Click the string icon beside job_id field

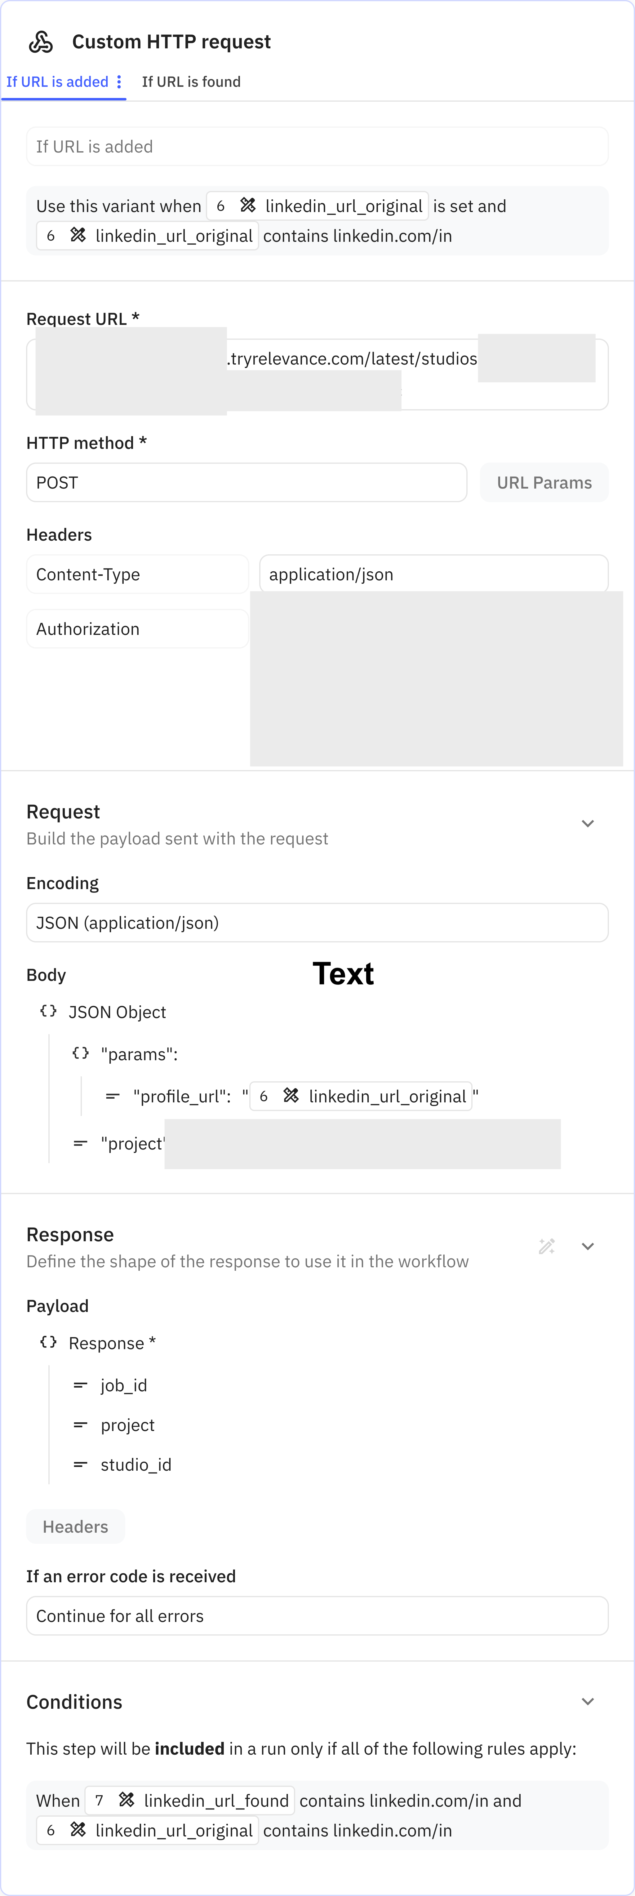point(80,1384)
